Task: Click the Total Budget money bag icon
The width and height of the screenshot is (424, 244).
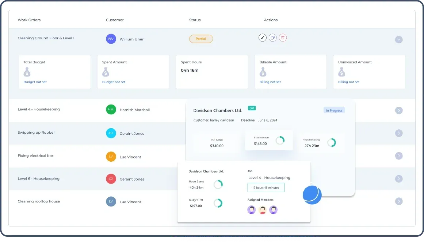Action: [x=27, y=72]
